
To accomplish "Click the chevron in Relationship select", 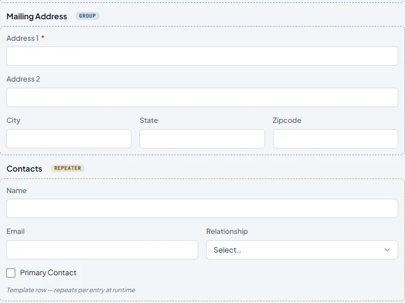I will (387, 250).
